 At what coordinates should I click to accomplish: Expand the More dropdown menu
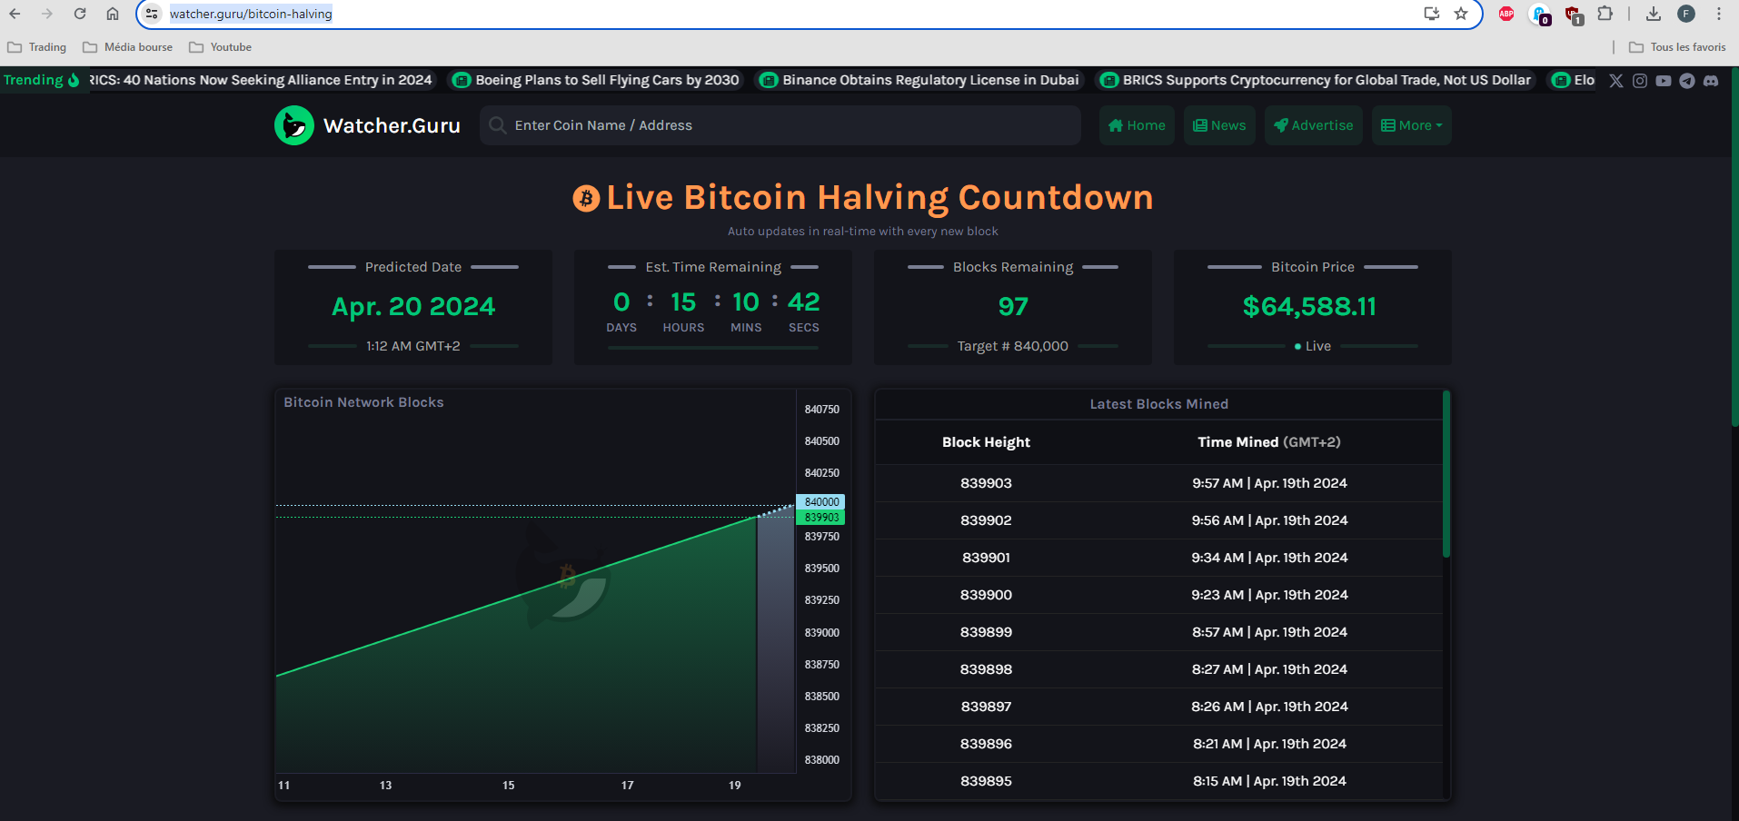tap(1412, 125)
